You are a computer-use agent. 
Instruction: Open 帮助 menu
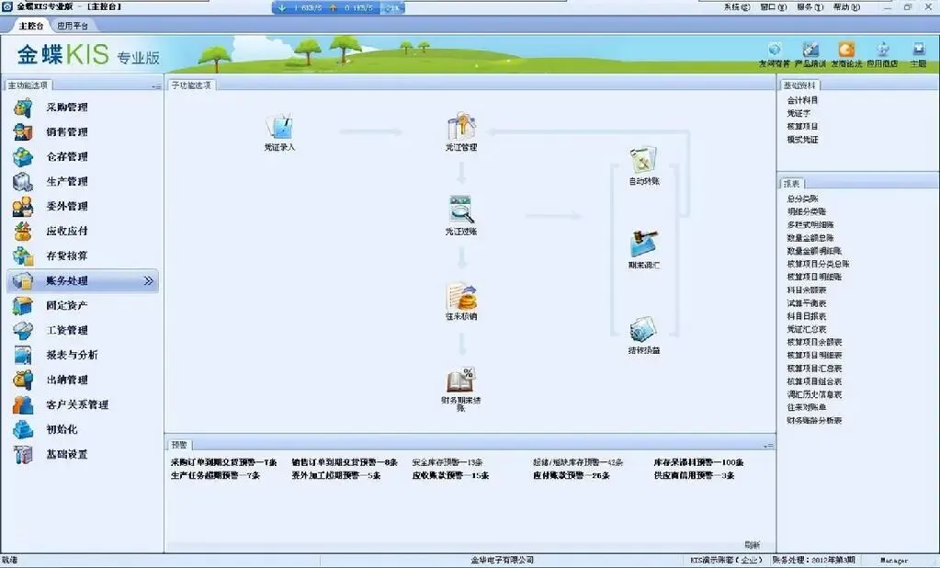[x=846, y=7]
